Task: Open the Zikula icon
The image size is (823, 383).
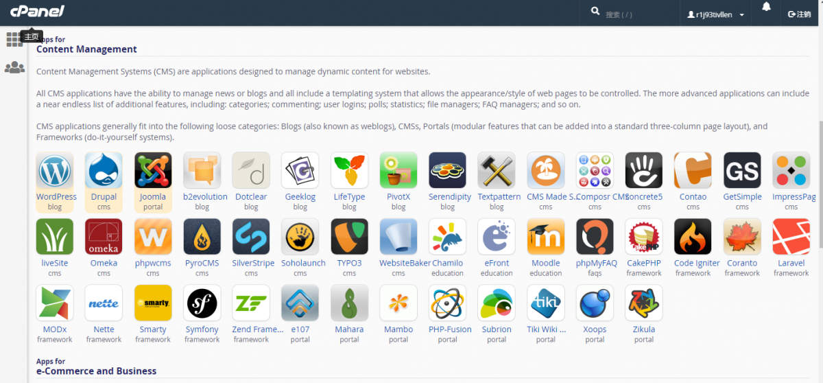Action: (x=644, y=303)
